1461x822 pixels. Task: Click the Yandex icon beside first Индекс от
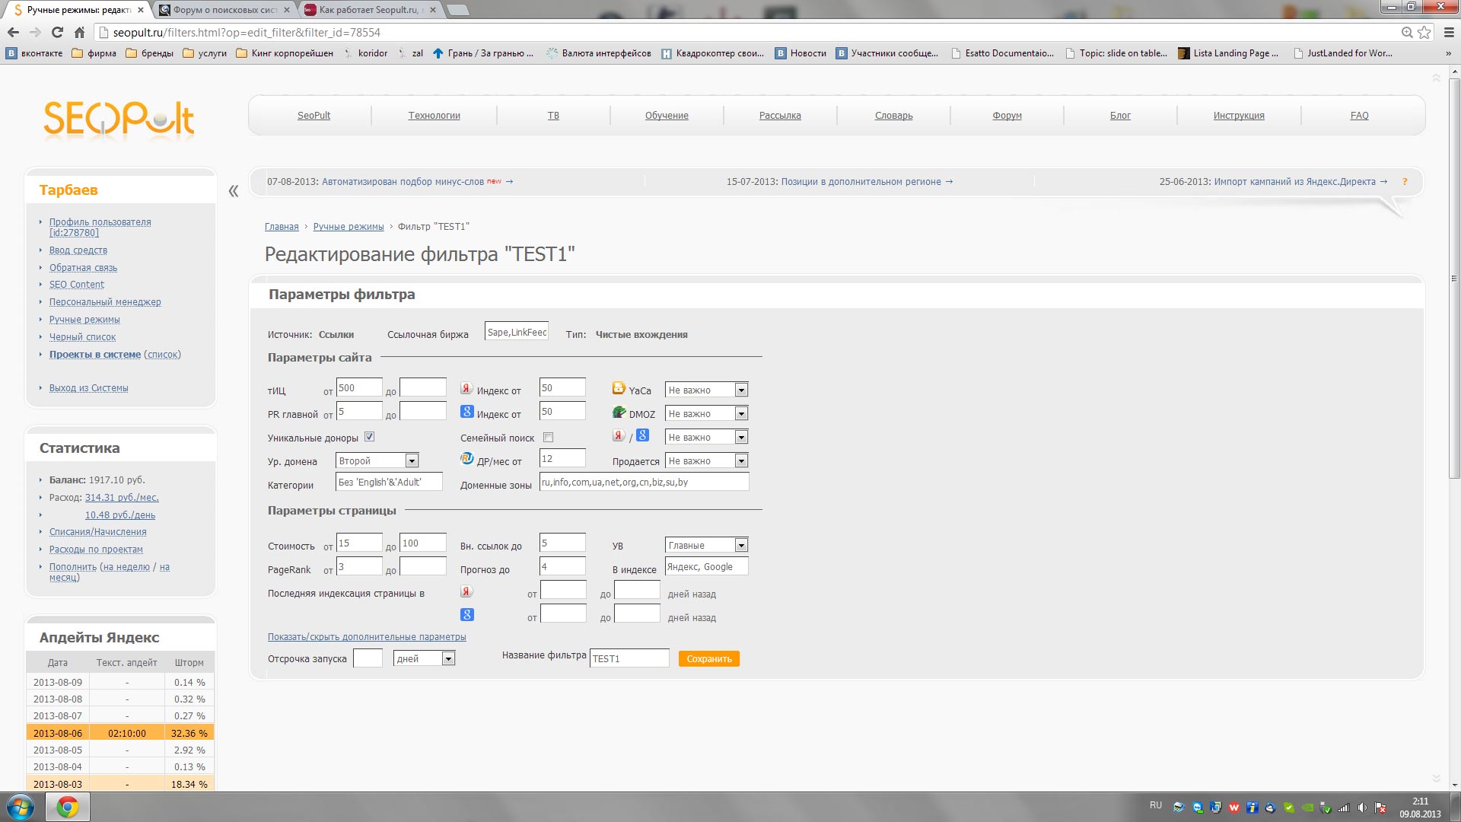pyautogui.click(x=466, y=388)
